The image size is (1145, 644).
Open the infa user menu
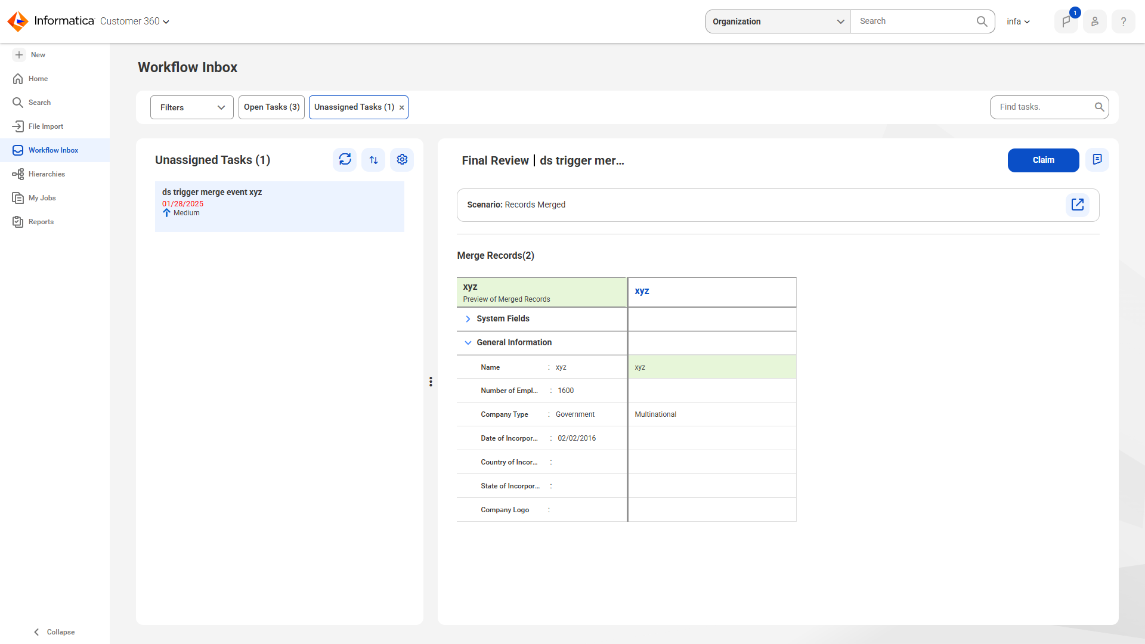point(1019,21)
